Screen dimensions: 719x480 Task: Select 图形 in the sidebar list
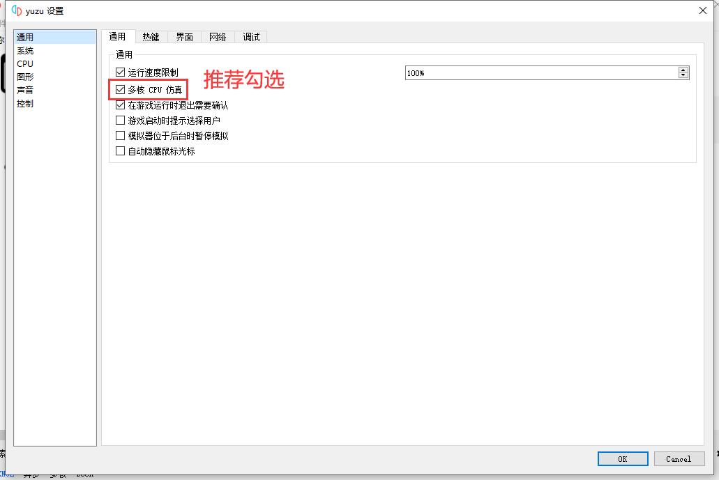[25, 77]
